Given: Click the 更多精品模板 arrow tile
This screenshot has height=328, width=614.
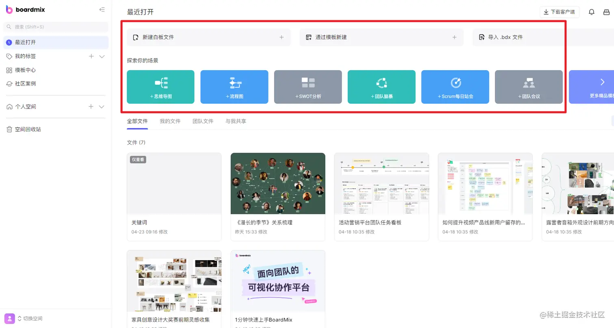Looking at the screenshot, I should click(592, 87).
